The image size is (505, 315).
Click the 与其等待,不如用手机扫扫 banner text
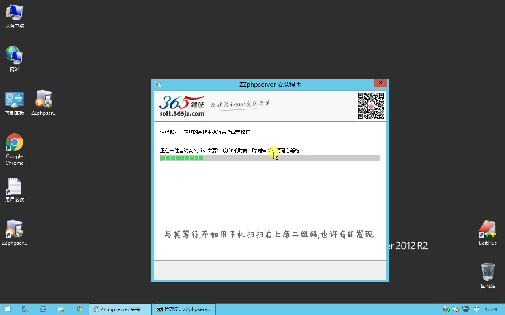(x=269, y=234)
